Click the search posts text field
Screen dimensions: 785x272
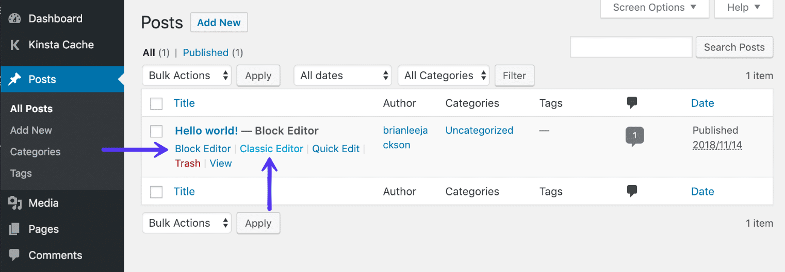point(631,47)
